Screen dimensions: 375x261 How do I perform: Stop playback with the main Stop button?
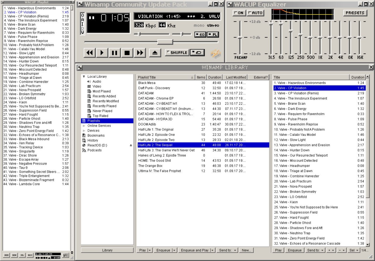[x=127, y=53]
